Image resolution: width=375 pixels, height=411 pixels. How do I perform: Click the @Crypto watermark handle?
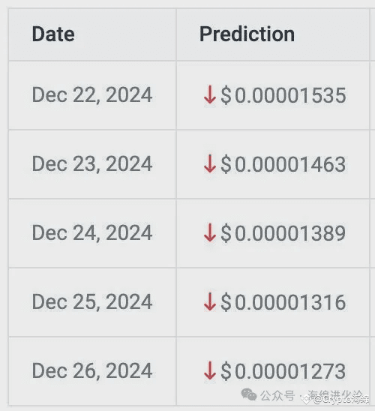point(340,400)
